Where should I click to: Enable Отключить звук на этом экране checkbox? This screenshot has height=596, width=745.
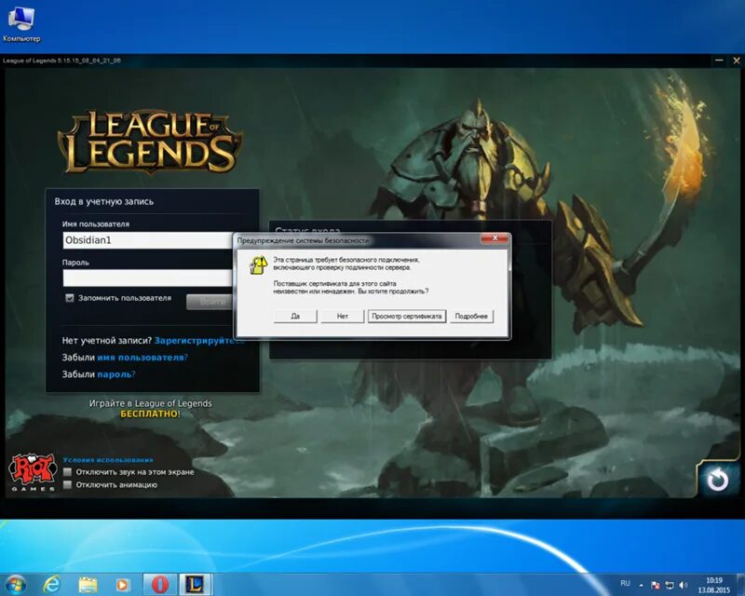click(67, 472)
